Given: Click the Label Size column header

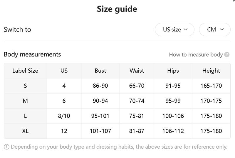Looking at the screenshot, I should [25, 71].
